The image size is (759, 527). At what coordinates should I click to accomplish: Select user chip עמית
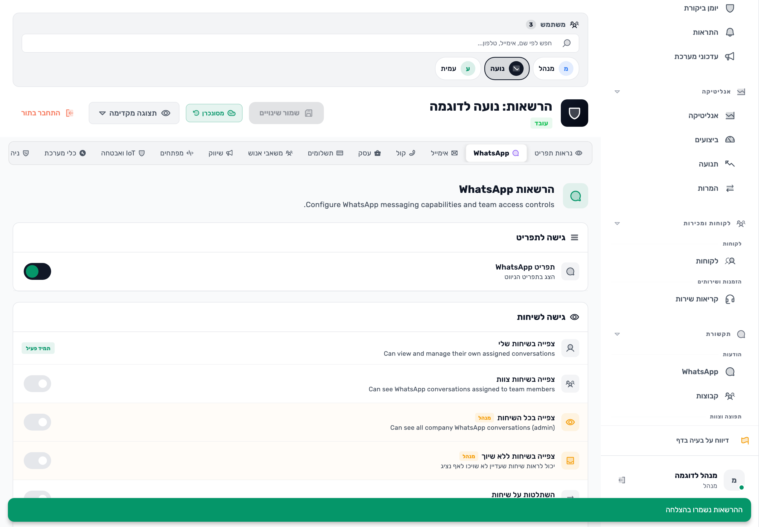tap(458, 68)
